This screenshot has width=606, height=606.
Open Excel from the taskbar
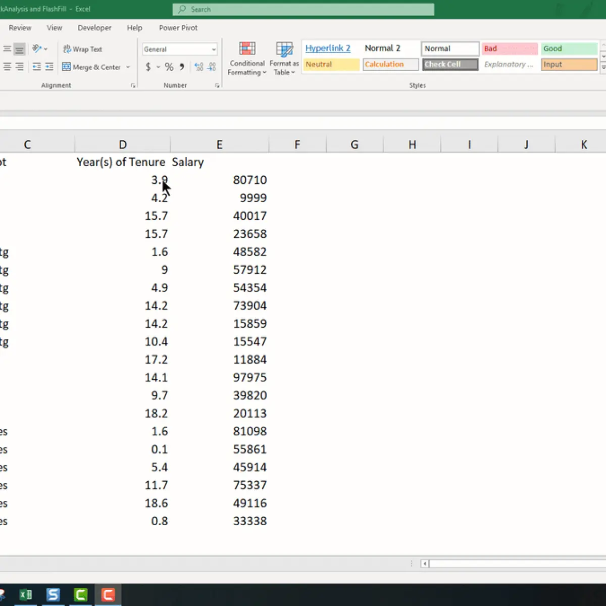(x=26, y=595)
